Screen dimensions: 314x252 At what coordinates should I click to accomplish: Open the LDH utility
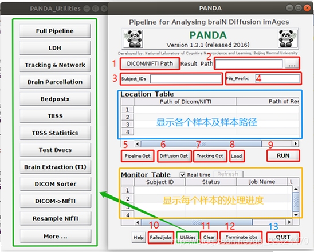pyautogui.click(x=55, y=48)
